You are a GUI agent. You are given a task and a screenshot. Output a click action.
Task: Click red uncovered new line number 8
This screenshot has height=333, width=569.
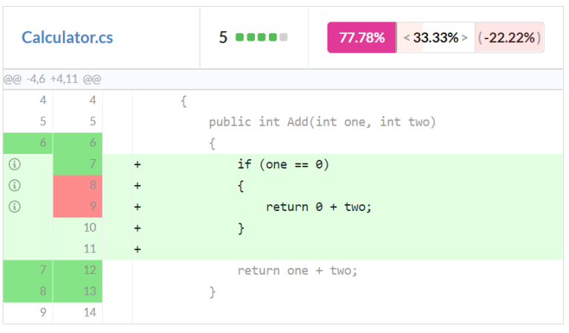coord(92,186)
